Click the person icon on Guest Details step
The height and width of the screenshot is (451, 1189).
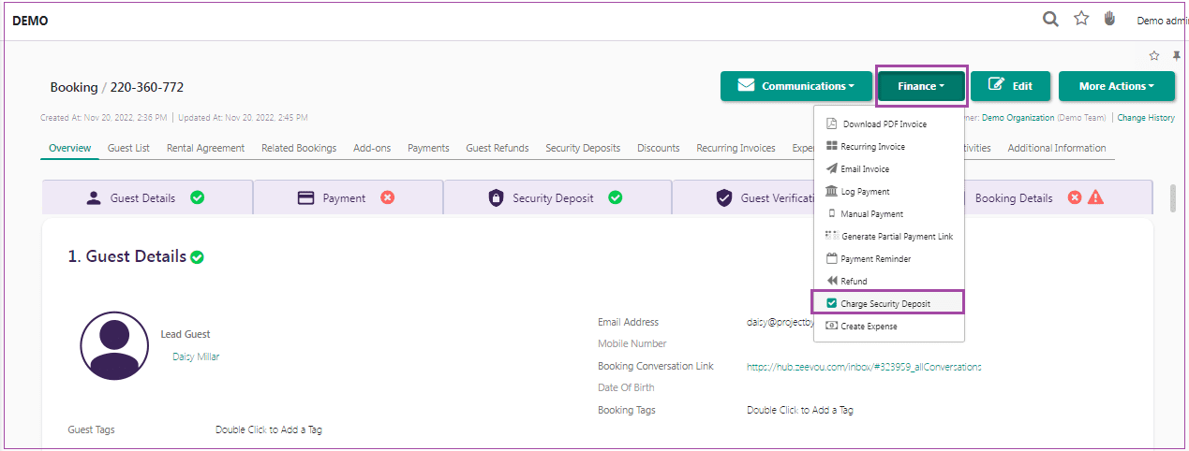click(x=94, y=198)
